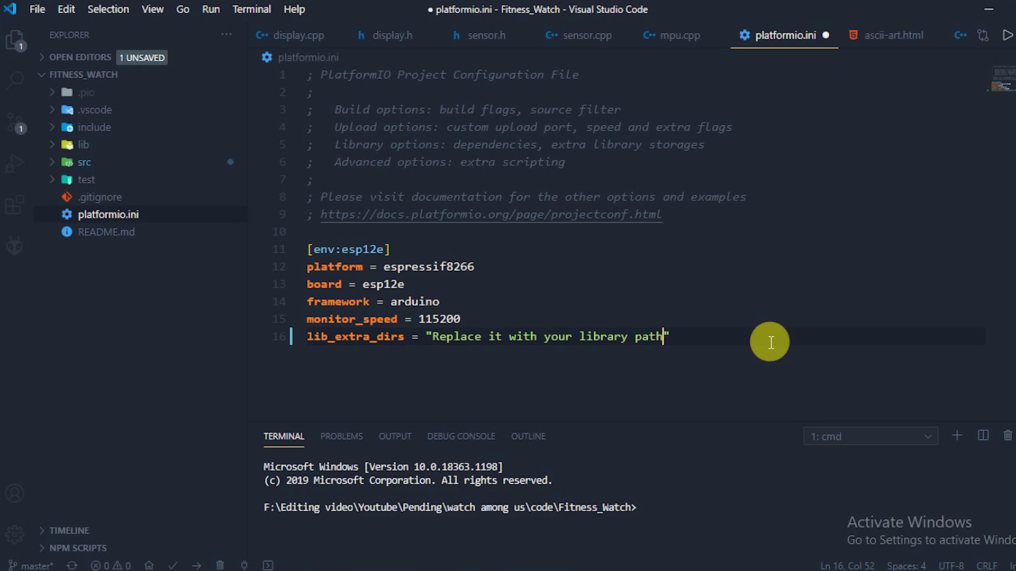Open the 1: cmd terminal dropdown
The image size is (1016, 571).
pos(870,436)
